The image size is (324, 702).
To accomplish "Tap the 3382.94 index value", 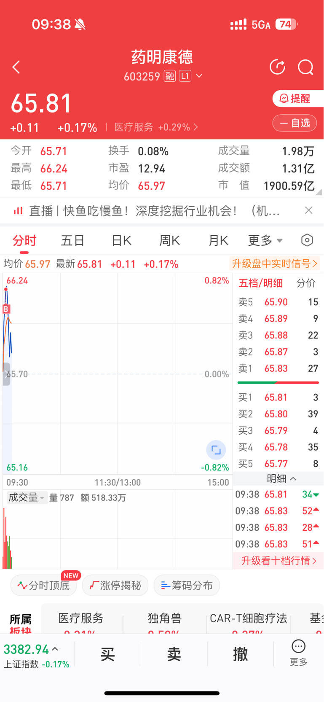I will coord(27,649).
